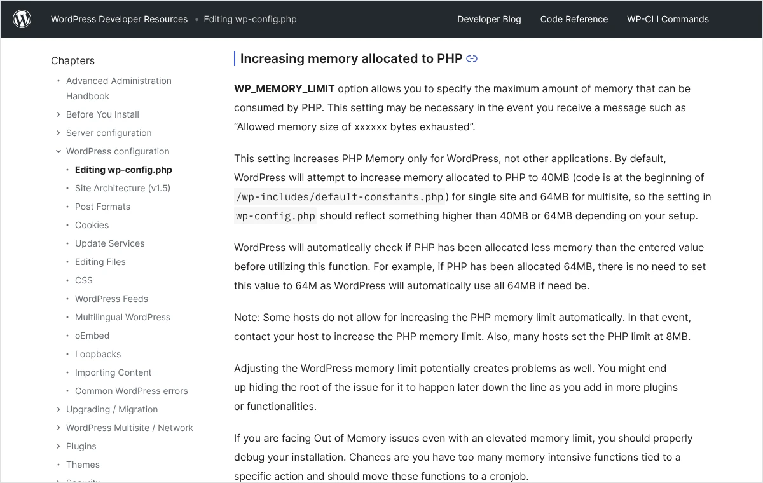Viewport: 763px width, 483px height.
Task: Open the WordPress Feeds page
Action: (x=111, y=299)
